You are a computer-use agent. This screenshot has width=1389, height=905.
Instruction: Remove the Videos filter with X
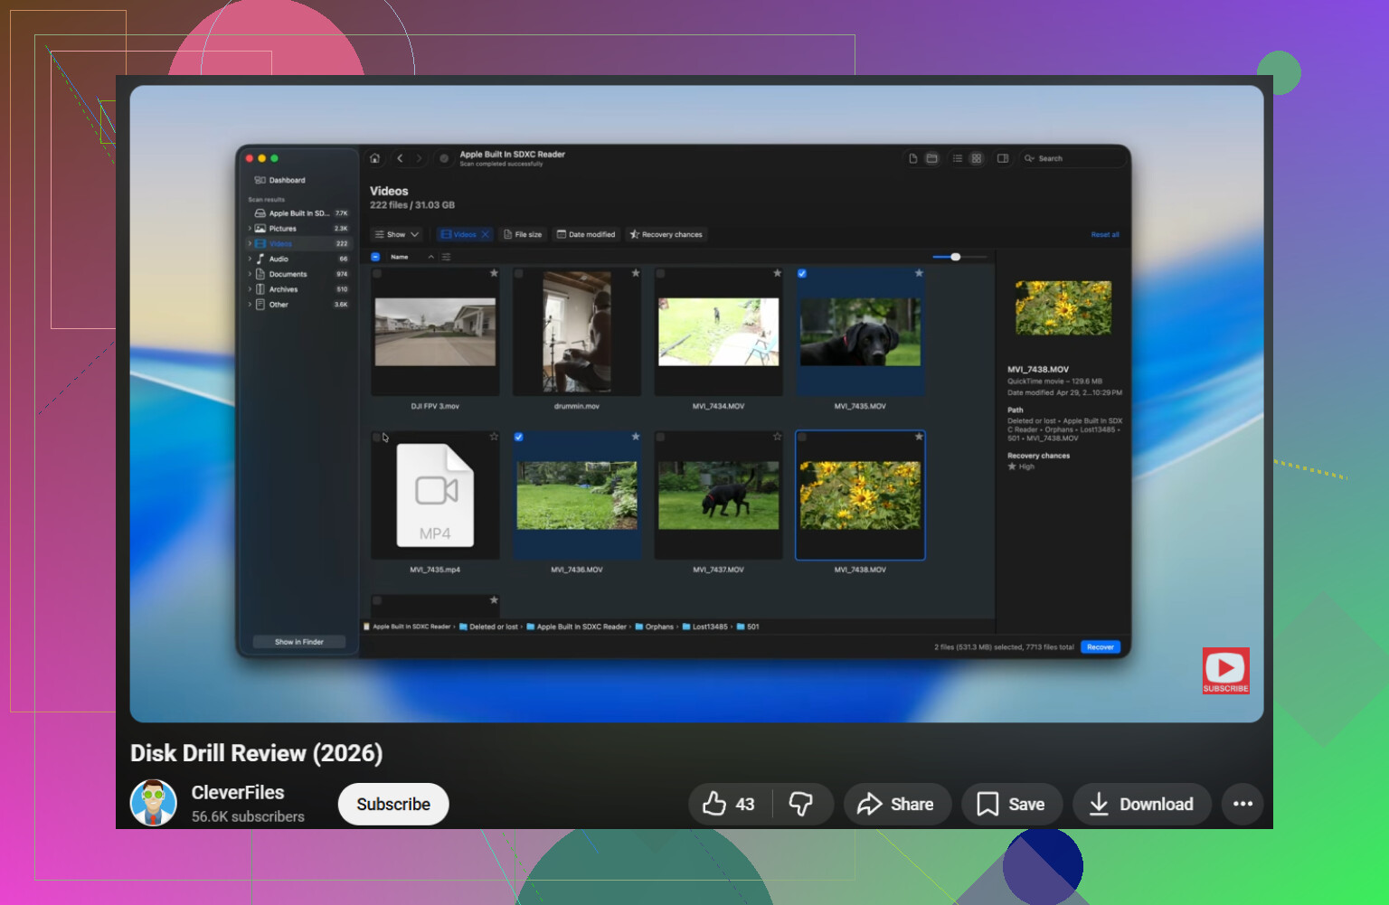point(486,234)
